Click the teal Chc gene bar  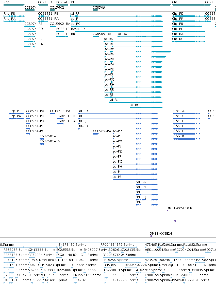pyautogui.click(x=188, y=5)
